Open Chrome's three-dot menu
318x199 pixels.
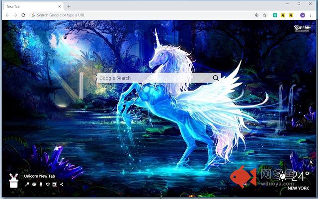pyautogui.click(x=311, y=15)
